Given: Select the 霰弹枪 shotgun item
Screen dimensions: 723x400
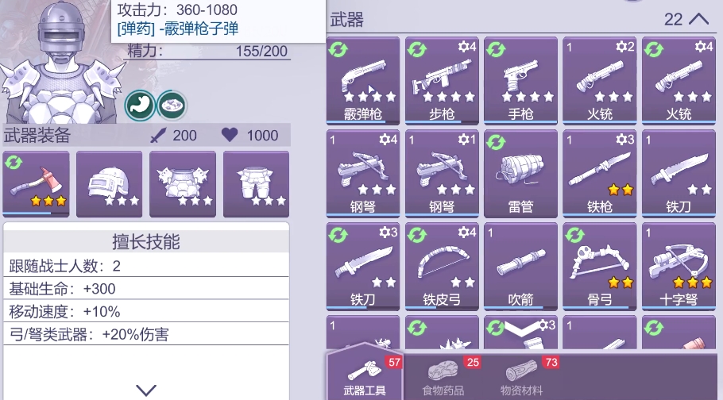Looking at the screenshot, I should [x=363, y=81].
